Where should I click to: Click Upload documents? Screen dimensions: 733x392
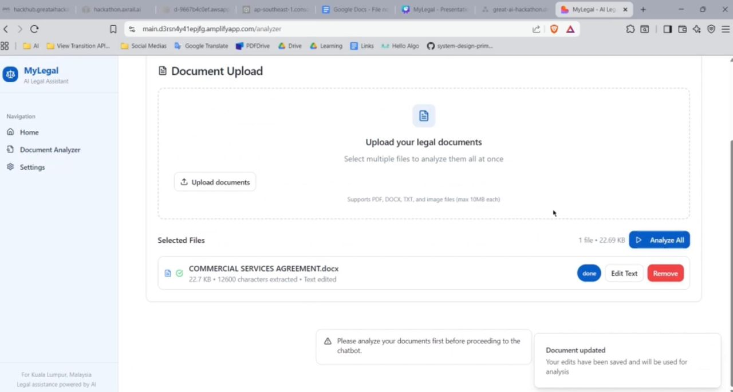[x=215, y=182]
